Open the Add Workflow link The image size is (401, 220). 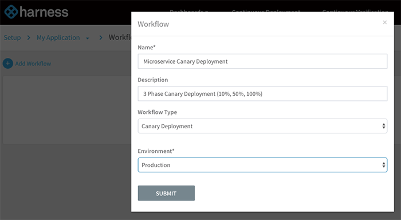(33, 64)
